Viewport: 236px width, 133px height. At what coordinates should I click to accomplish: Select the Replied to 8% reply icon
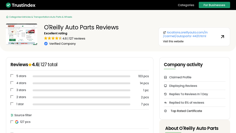point(165,103)
